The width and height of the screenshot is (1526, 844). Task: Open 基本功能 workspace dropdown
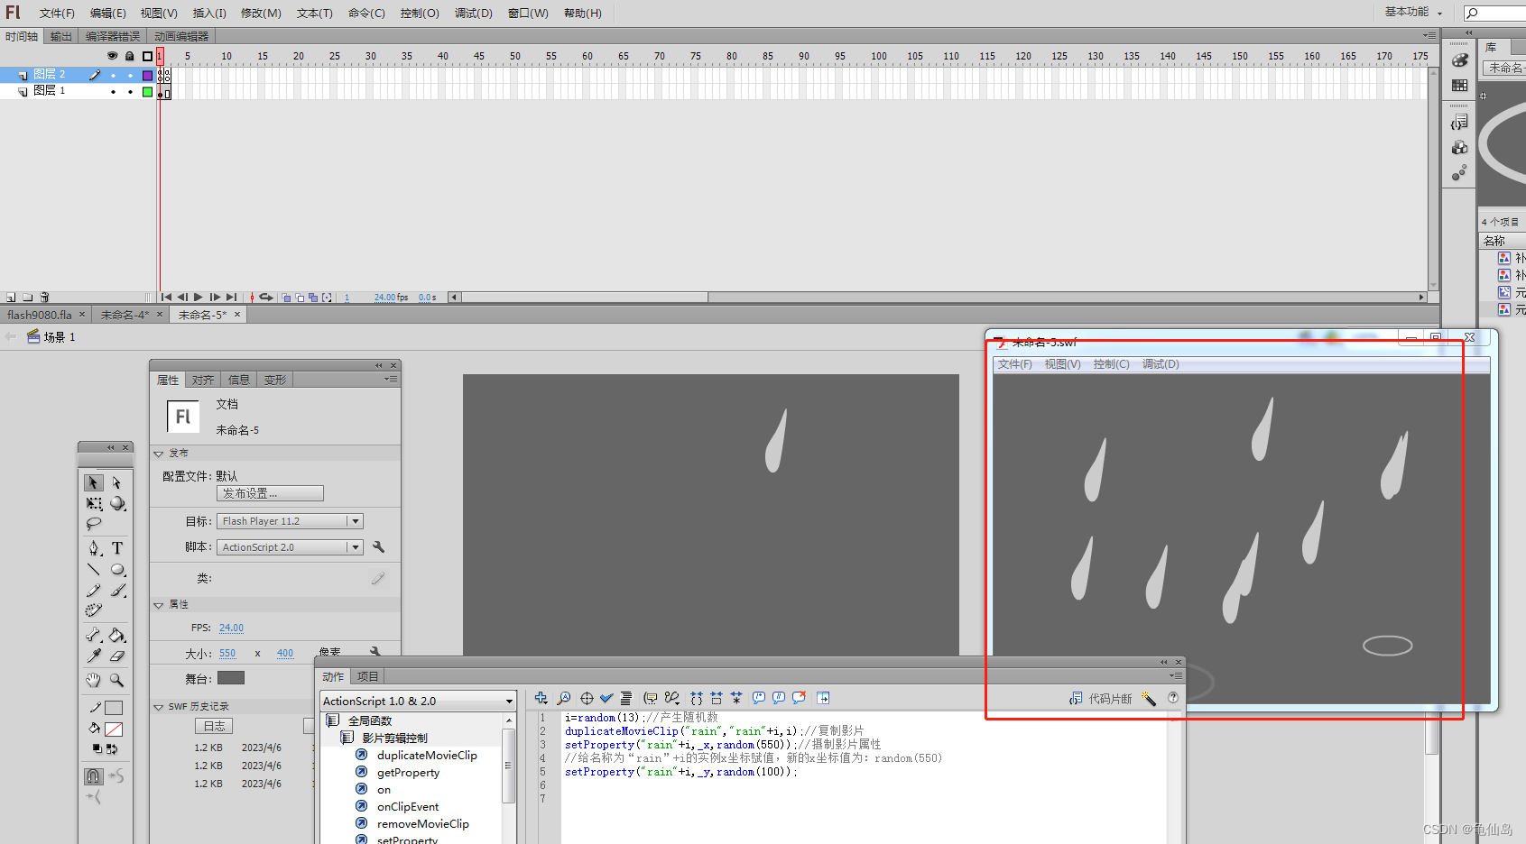click(1414, 12)
